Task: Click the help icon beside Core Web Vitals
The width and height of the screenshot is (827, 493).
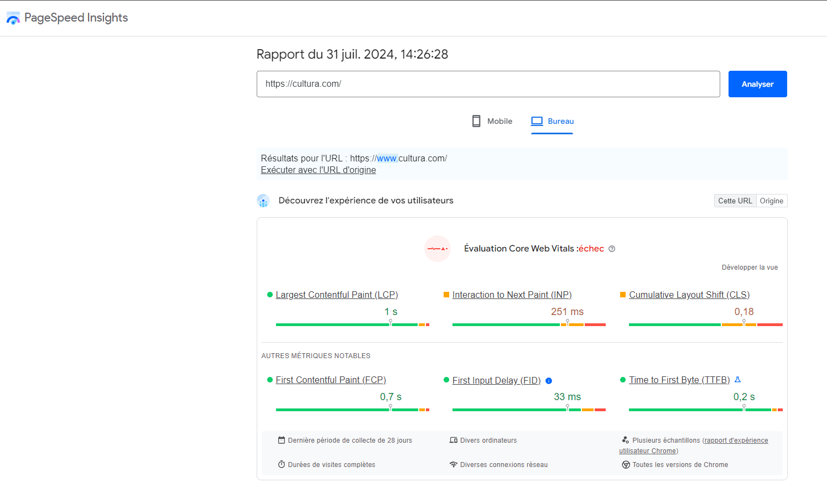Action: [x=612, y=249]
